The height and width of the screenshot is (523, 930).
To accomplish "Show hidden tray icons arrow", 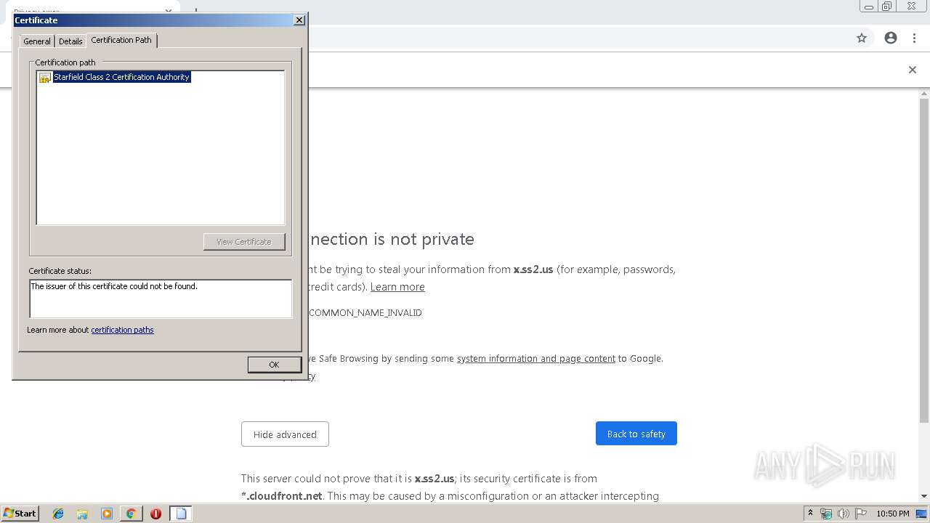I will pyautogui.click(x=810, y=514).
